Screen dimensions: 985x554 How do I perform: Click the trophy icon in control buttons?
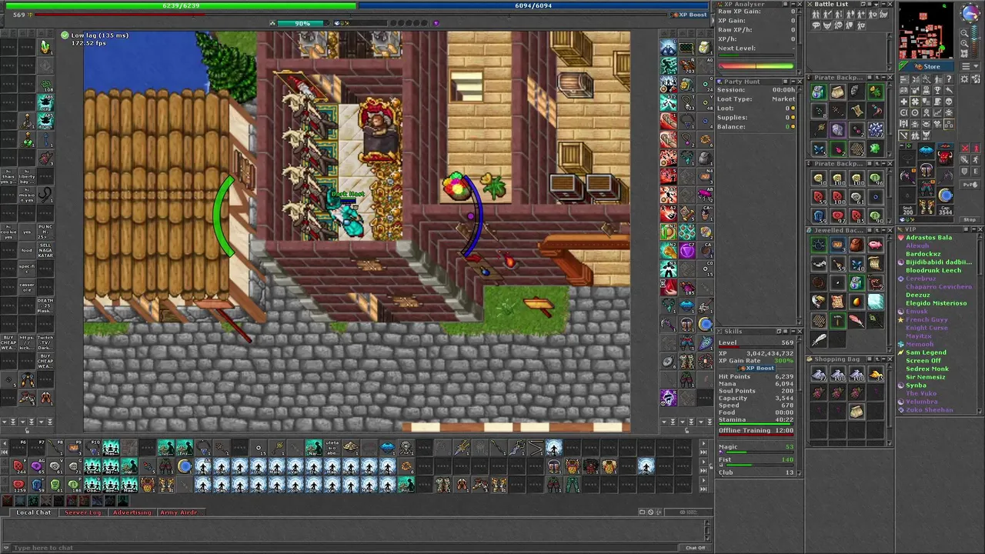point(937,90)
